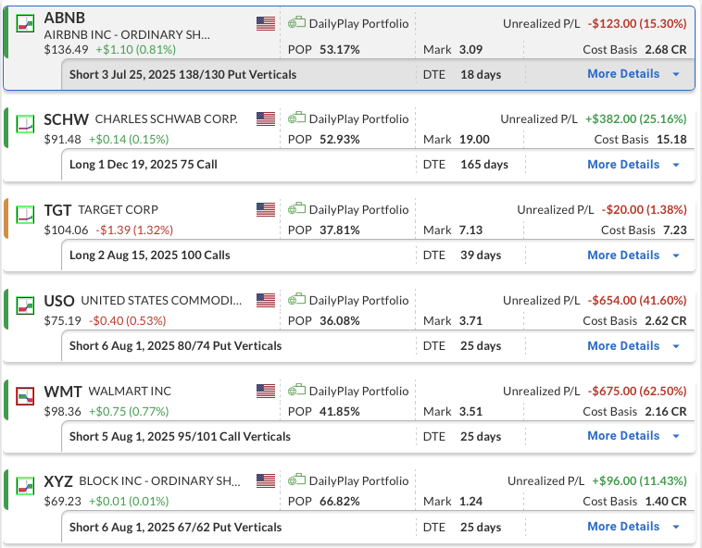Screen dimensions: 702x548
Task: Click 'Long 2 Aug 15, 2025 100 Calls'
Action: click(149, 255)
